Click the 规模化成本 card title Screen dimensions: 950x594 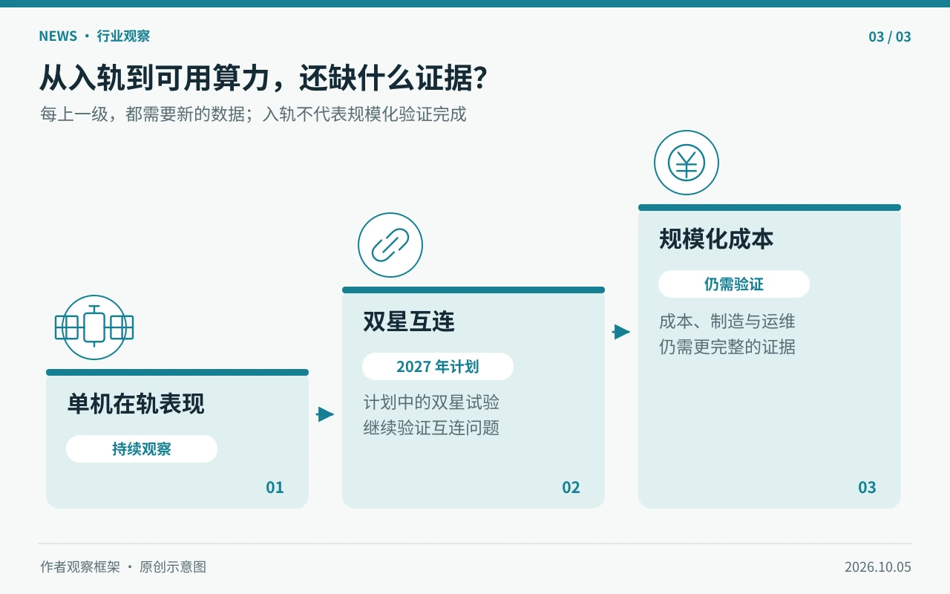[716, 239]
